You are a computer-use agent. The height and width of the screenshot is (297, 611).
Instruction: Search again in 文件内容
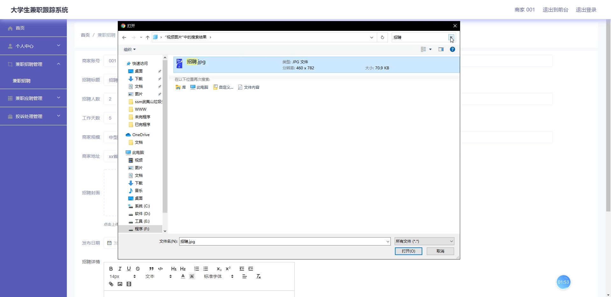[249, 87]
